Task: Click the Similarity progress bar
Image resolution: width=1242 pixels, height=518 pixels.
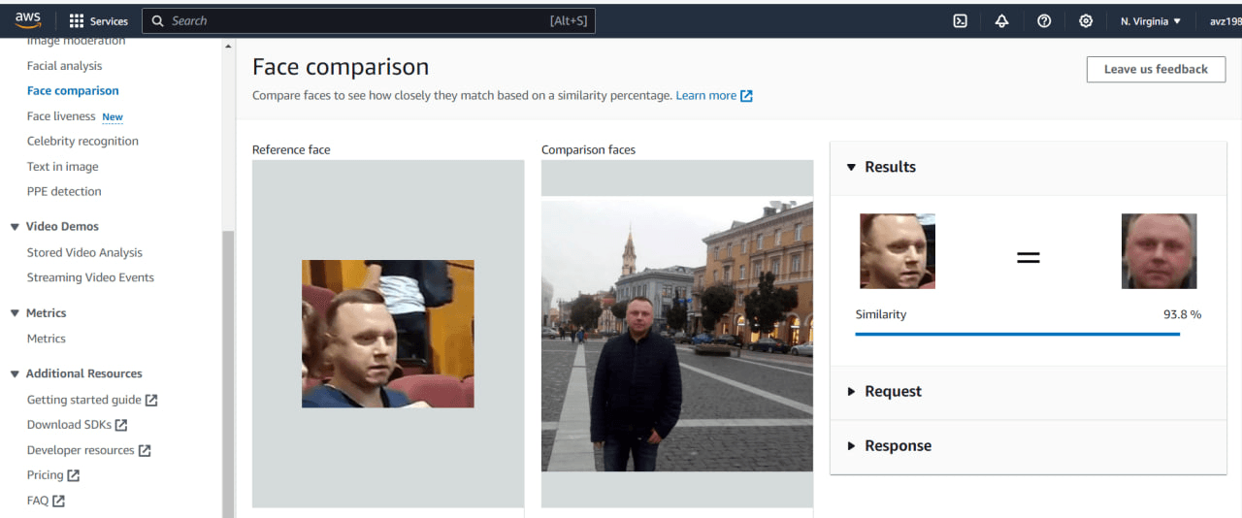Action: click(1017, 334)
